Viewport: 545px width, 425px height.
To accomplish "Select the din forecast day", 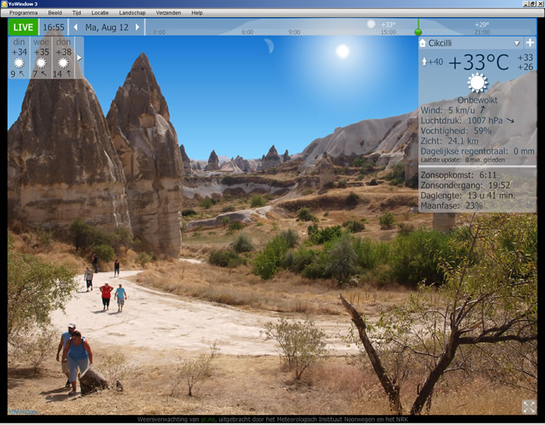I will point(19,58).
